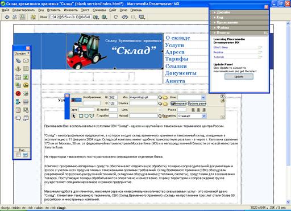Click the image source field images/logo.gif
This screenshot has width=291, height=211.
coord(143,97)
